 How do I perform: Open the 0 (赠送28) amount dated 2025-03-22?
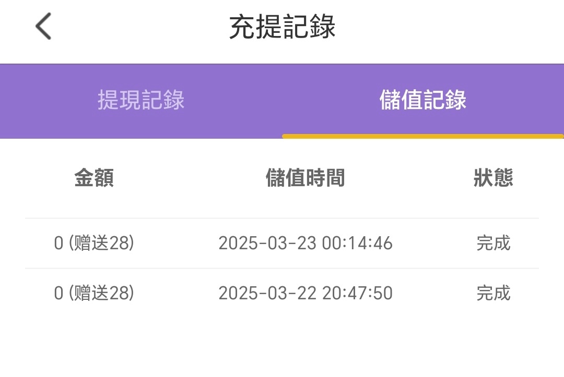[94, 293]
